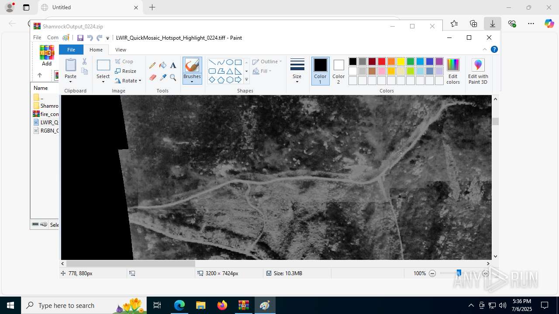
Task: Choose the Right arrow shape
Action: point(238,80)
